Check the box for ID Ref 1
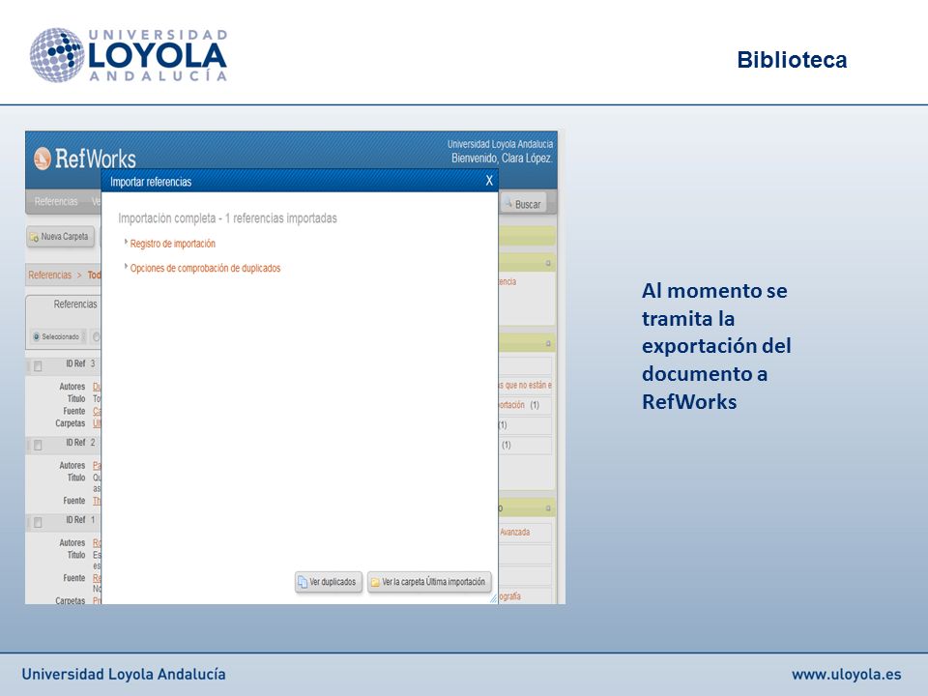 point(38,523)
